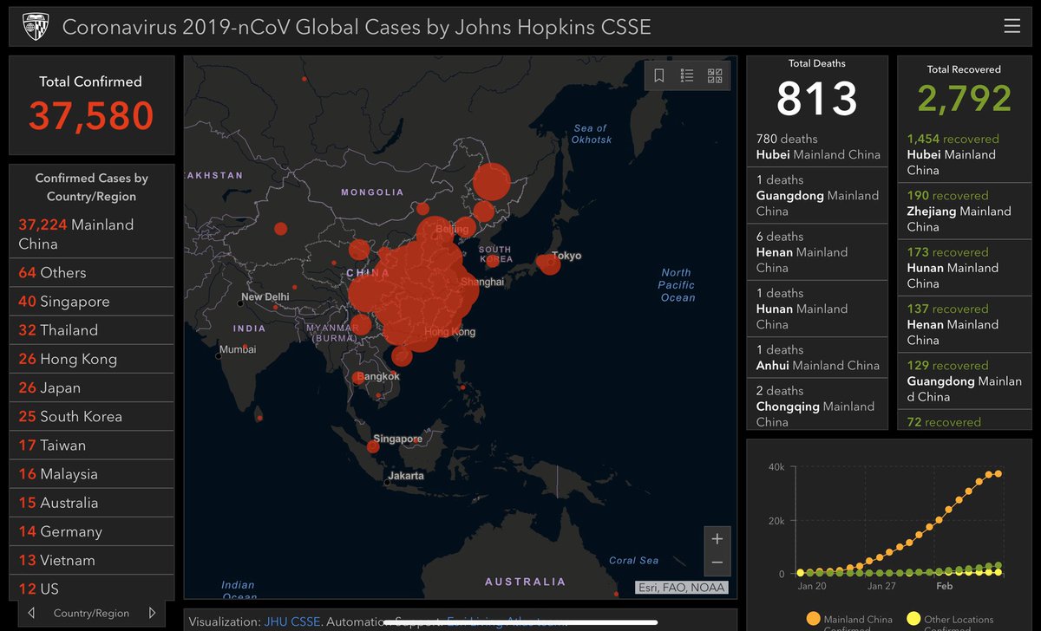Viewport: 1041px width, 631px height.
Task: Click the Bangkok case circle on map
Action: click(x=359, y=379)
